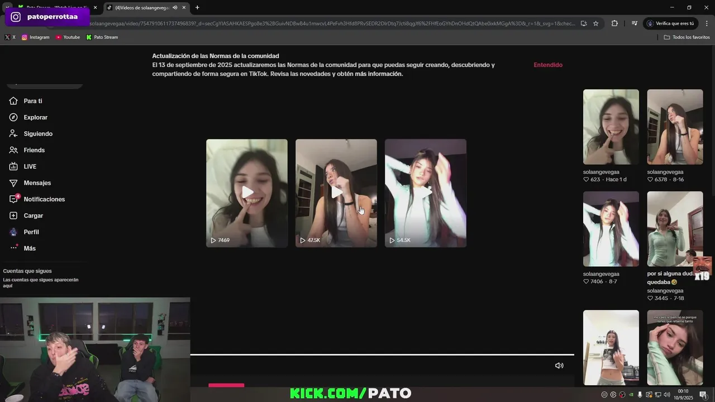Click the Friends people icon
Image resolution: width=715 pixels, height=402 pixels.
coord(13,150)
